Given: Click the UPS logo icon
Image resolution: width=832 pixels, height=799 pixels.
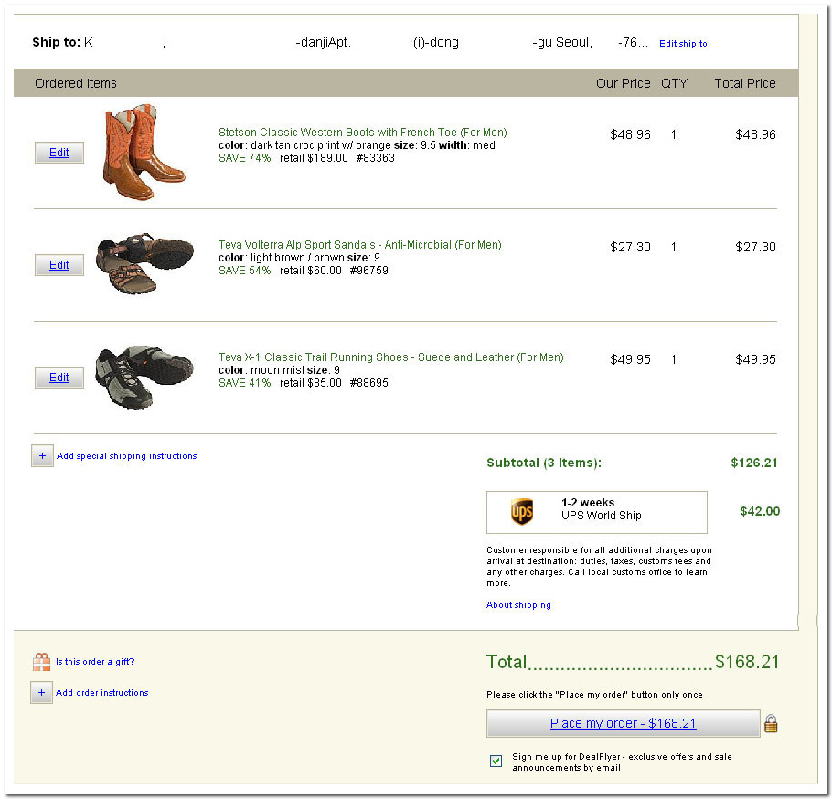Looking at the screenshot, I should coord(522,512).
